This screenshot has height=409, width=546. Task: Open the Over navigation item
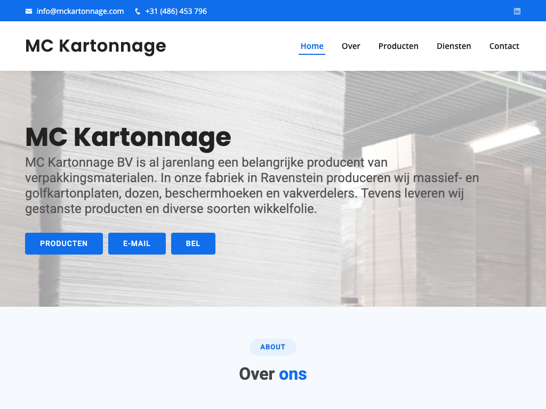(351, 46)
